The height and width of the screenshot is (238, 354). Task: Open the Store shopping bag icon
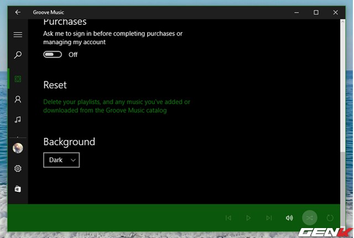[18, 189]
